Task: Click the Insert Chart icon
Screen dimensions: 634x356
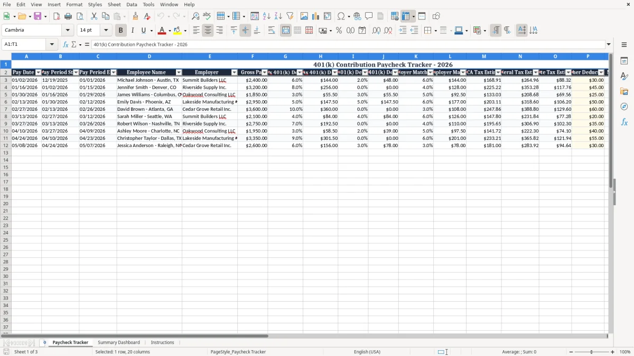Action: tap(316, 16)
